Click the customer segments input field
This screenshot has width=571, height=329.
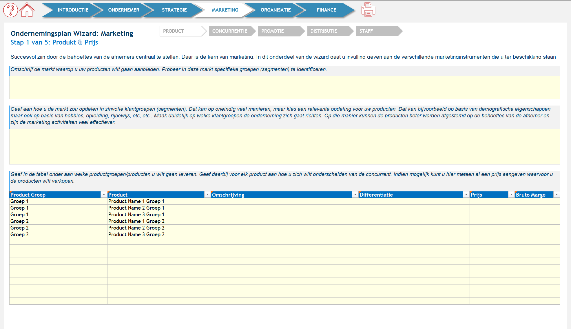point(285,147)
